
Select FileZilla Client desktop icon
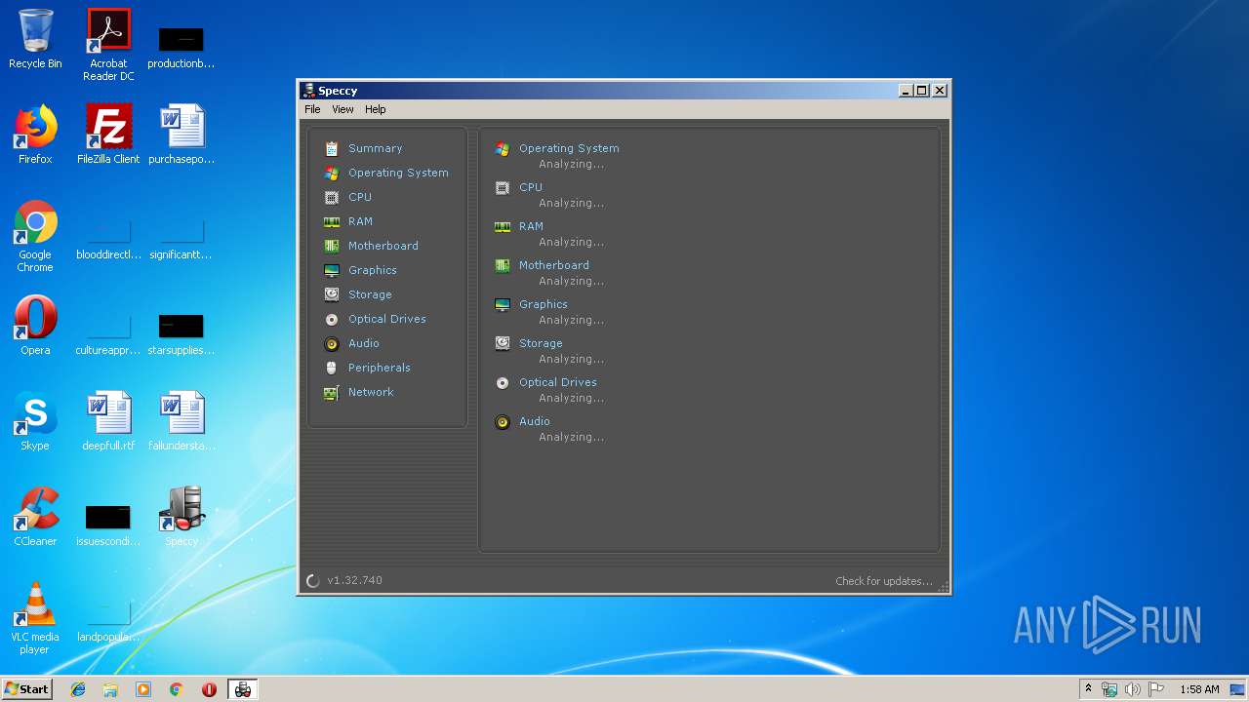[x=108, y=136]
